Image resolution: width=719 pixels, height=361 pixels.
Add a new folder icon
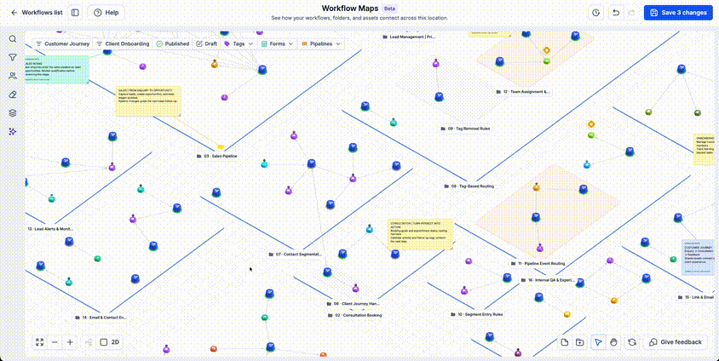pyautogui.click(x=580, y=342)
